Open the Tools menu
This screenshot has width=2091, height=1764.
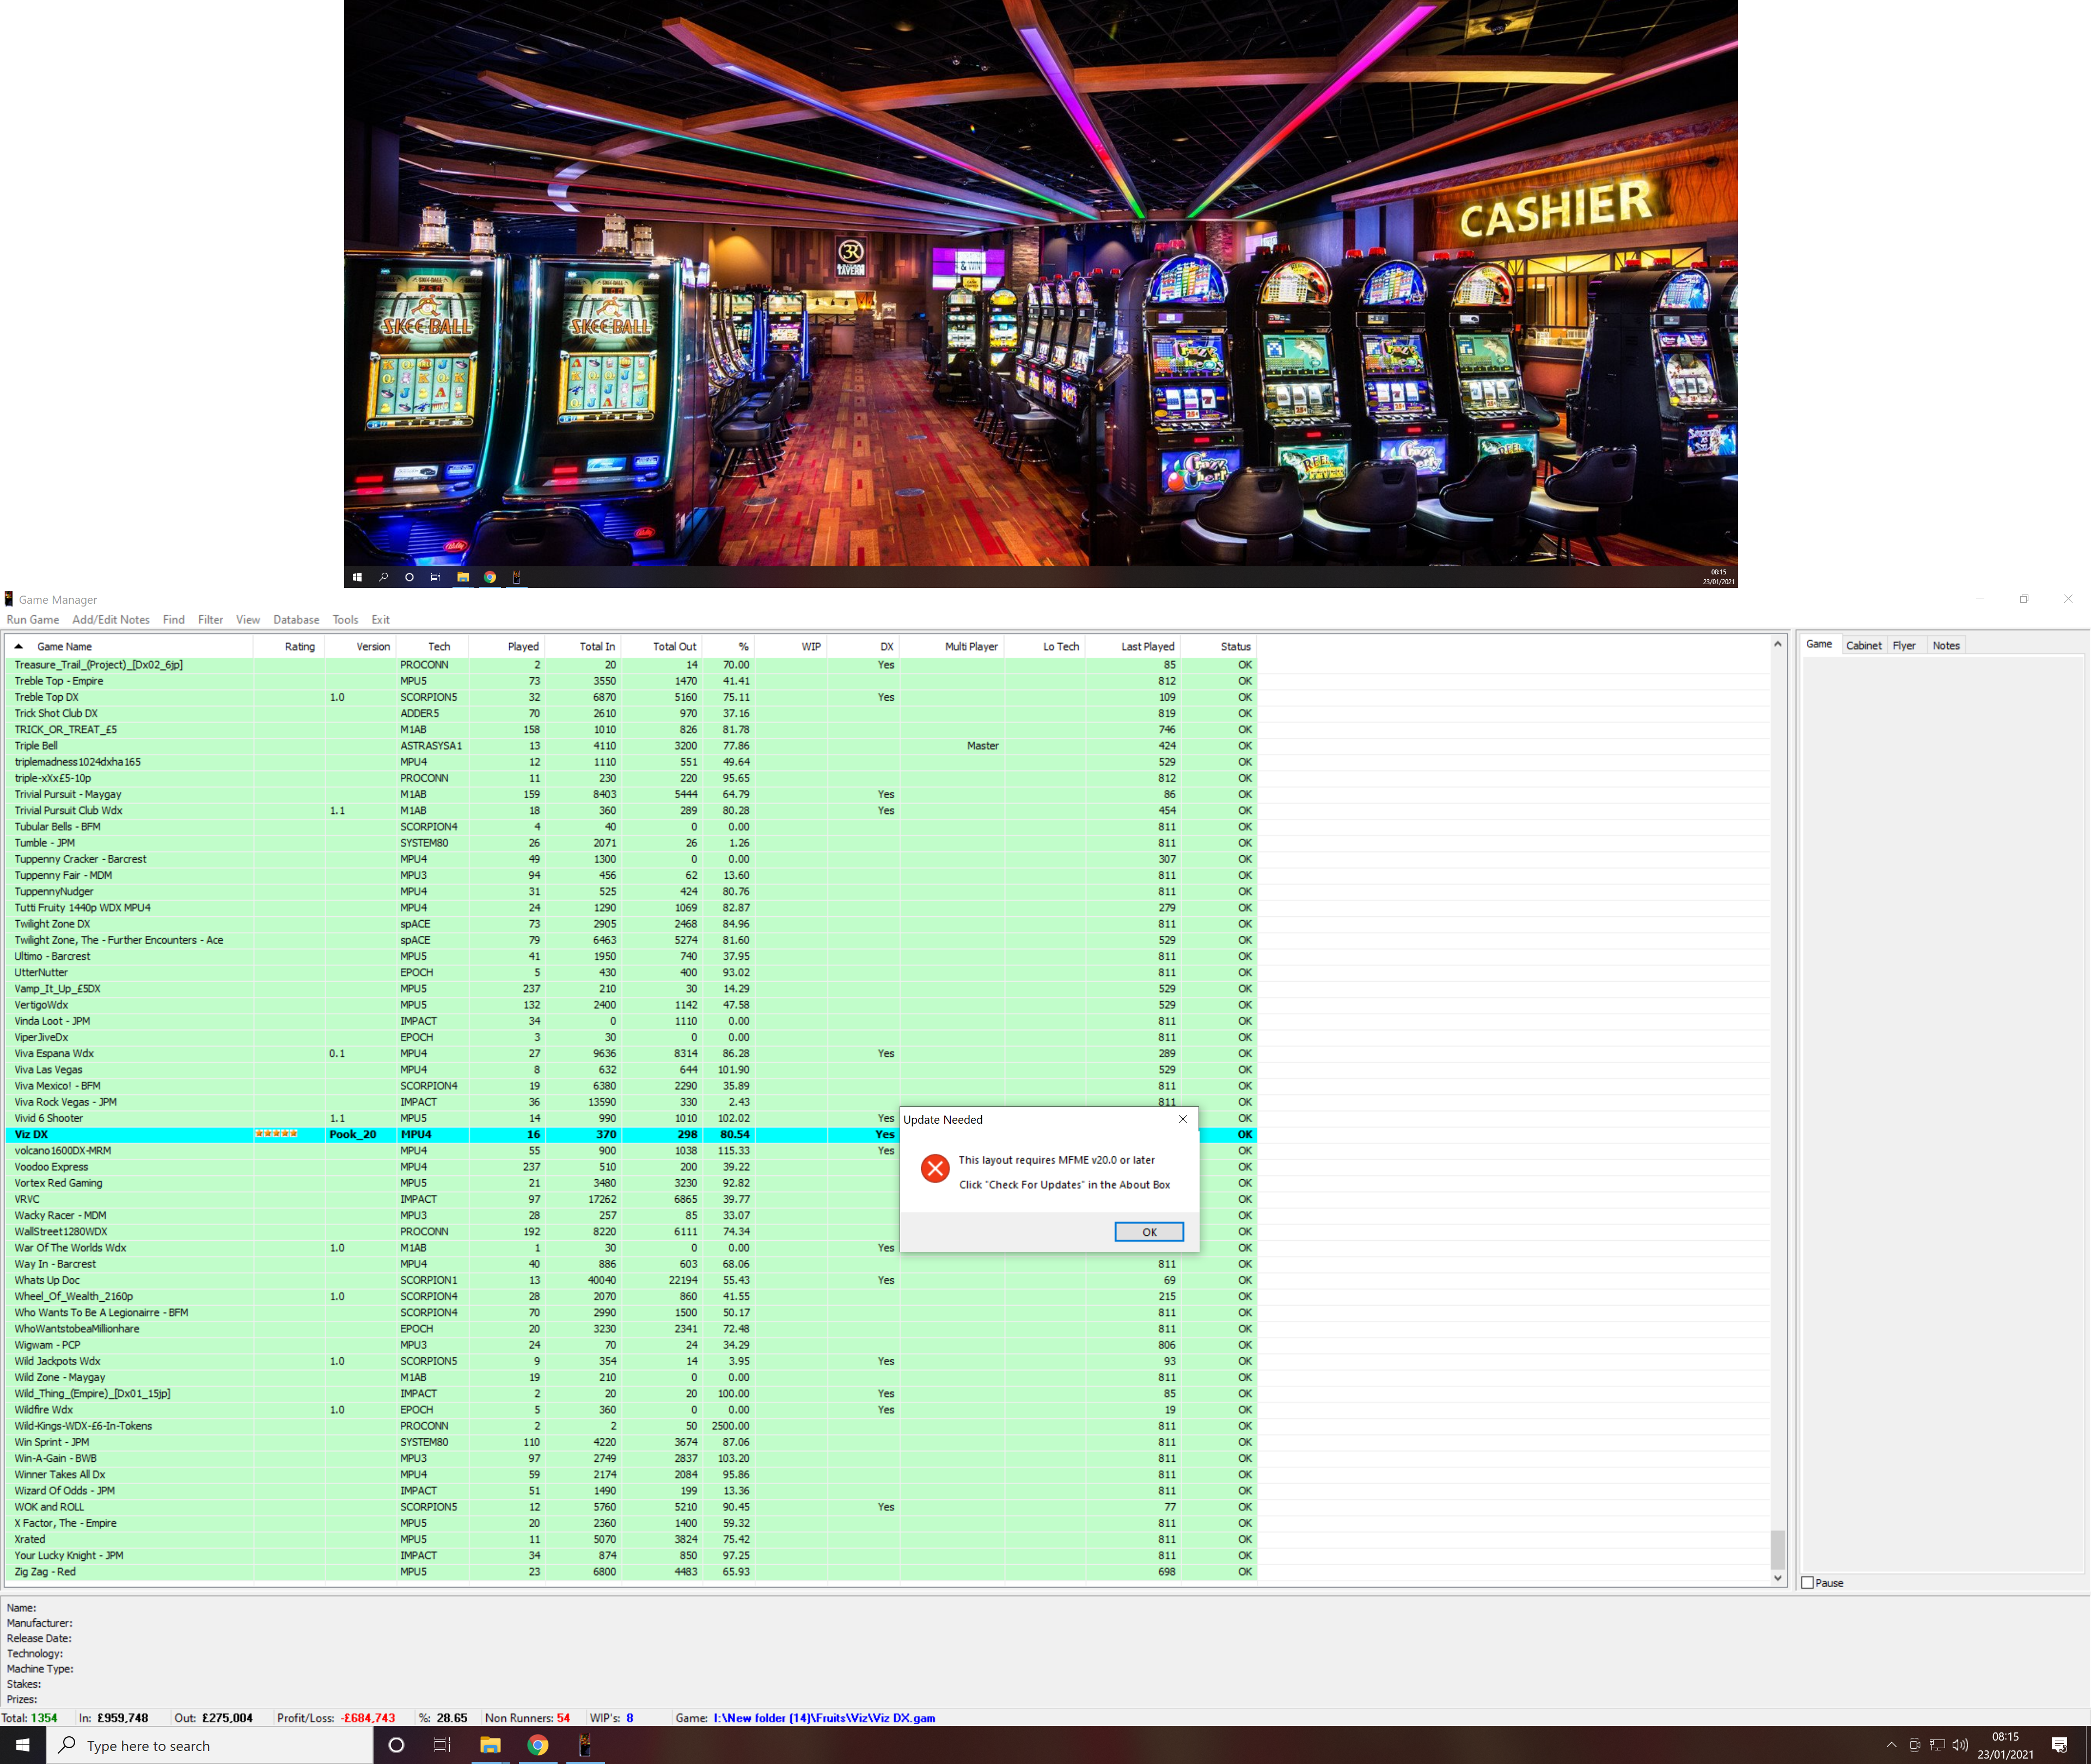(345, 620)
